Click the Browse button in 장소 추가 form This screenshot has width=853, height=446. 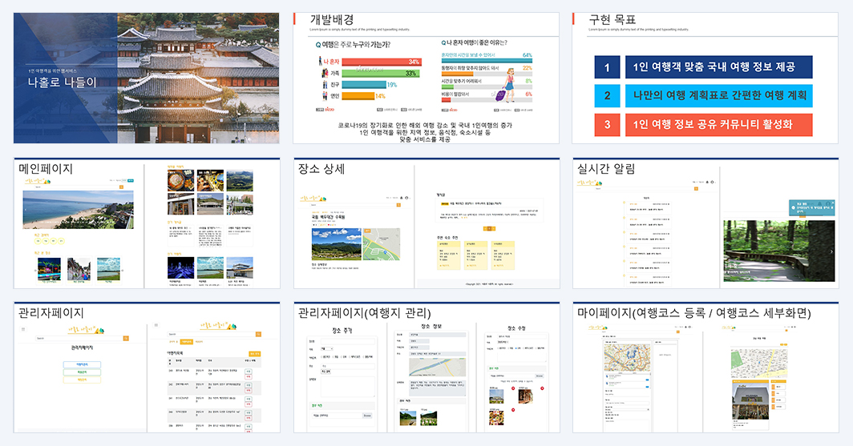(367, 416)
